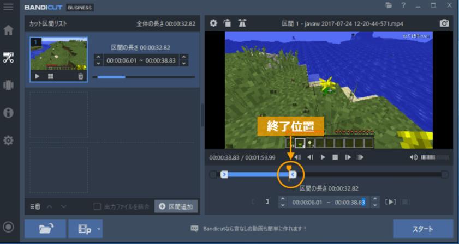Click the Bandicut tip message text

click(x=254, y=229)
